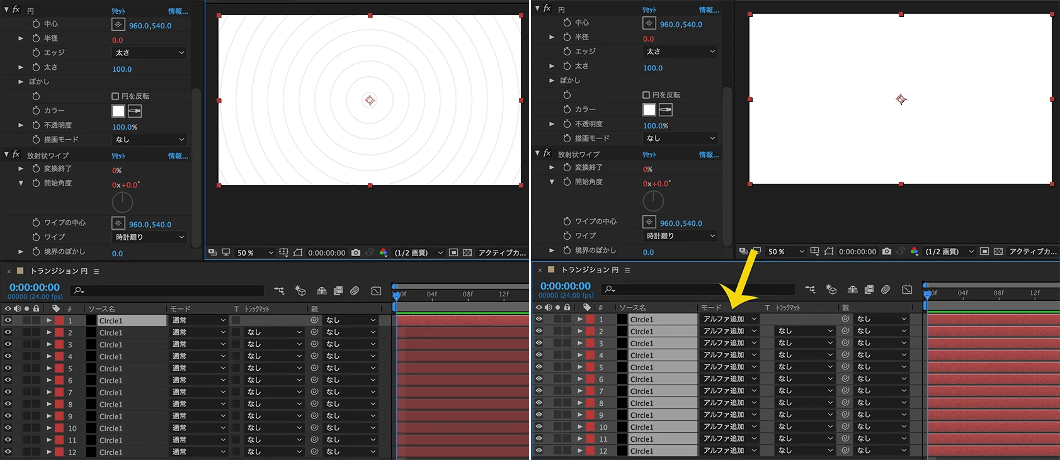
Task: Expand layer 7 triangle in left timeline
Action: tap(48, 393)
